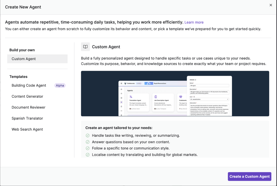The image size is (277, 186).
Task: Open the Icon dropdown showing peopleOutline in preview
Action: [209, 99]
